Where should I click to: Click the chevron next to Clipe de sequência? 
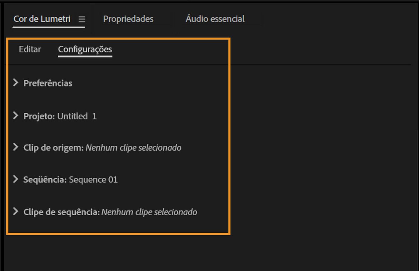pyautogui.click(x=15, y=212)
